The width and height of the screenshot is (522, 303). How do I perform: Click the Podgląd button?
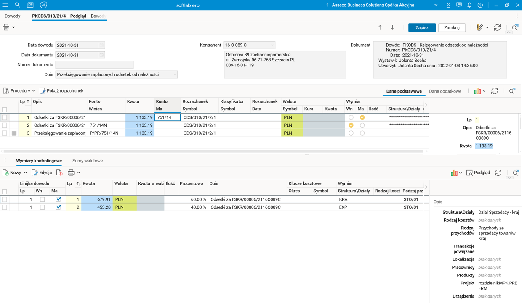click(478, 173)
